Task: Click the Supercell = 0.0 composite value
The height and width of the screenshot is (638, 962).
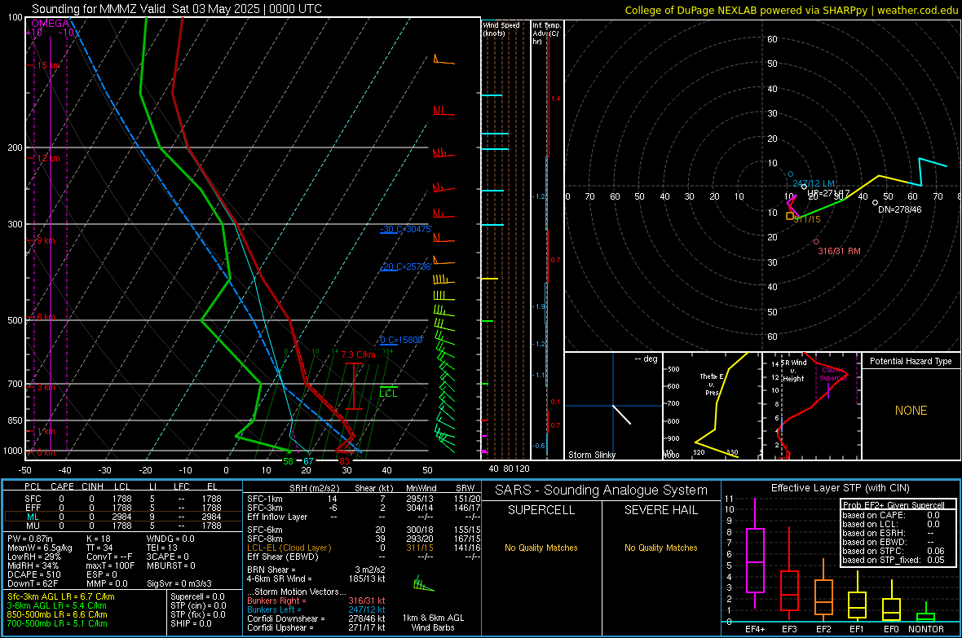Action: (197, 596)
